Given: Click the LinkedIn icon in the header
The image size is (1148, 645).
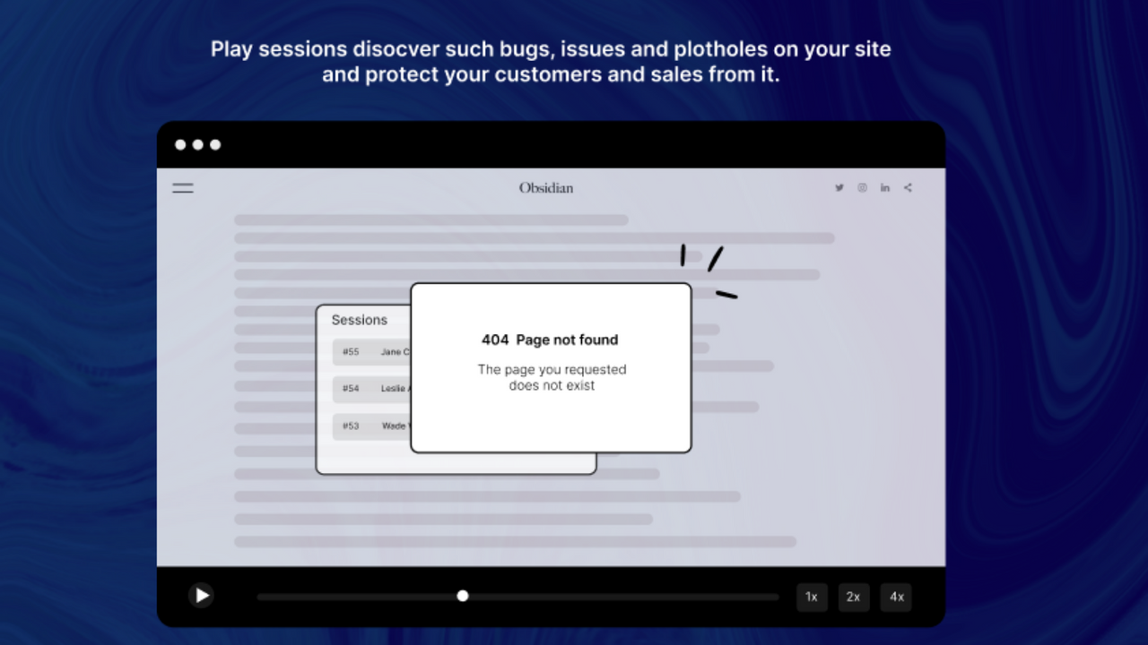Looking at the screenshot, I should 885,188.
